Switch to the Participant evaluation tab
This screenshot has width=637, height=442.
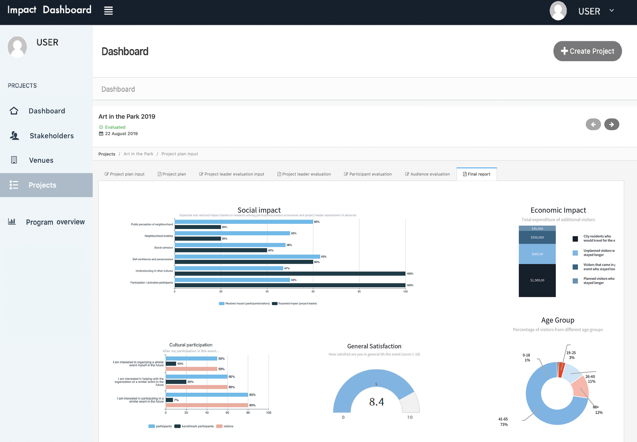tap(368, 174)
